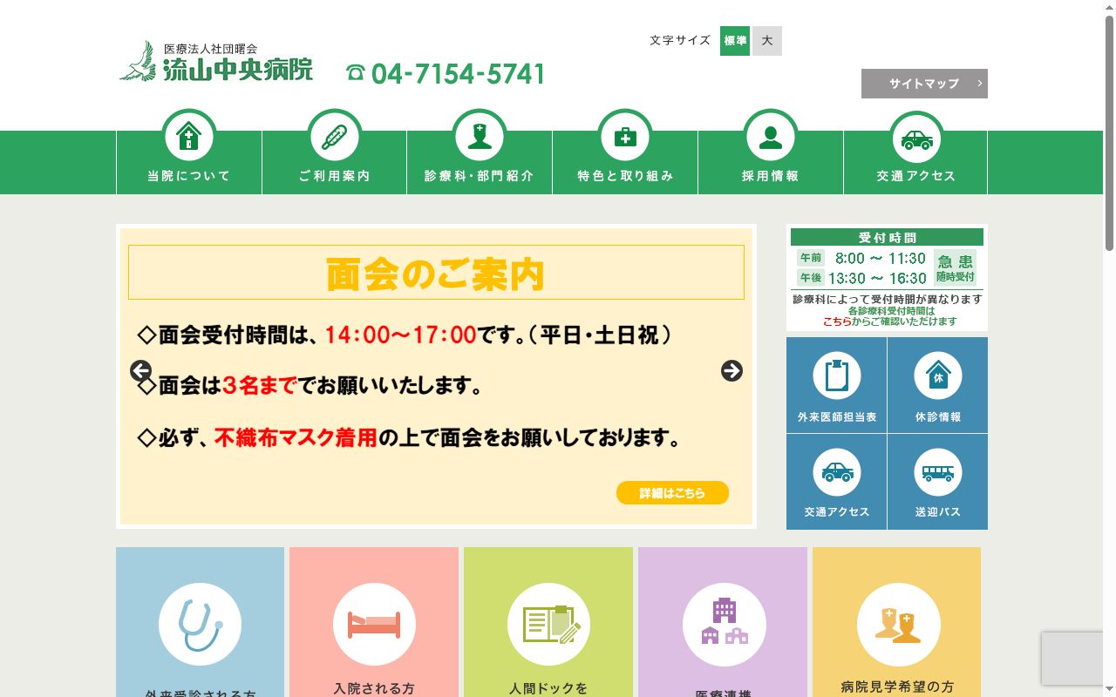Click the staff icon for 病院見学希望の方
1116x697 pixels.
[898, 625]
